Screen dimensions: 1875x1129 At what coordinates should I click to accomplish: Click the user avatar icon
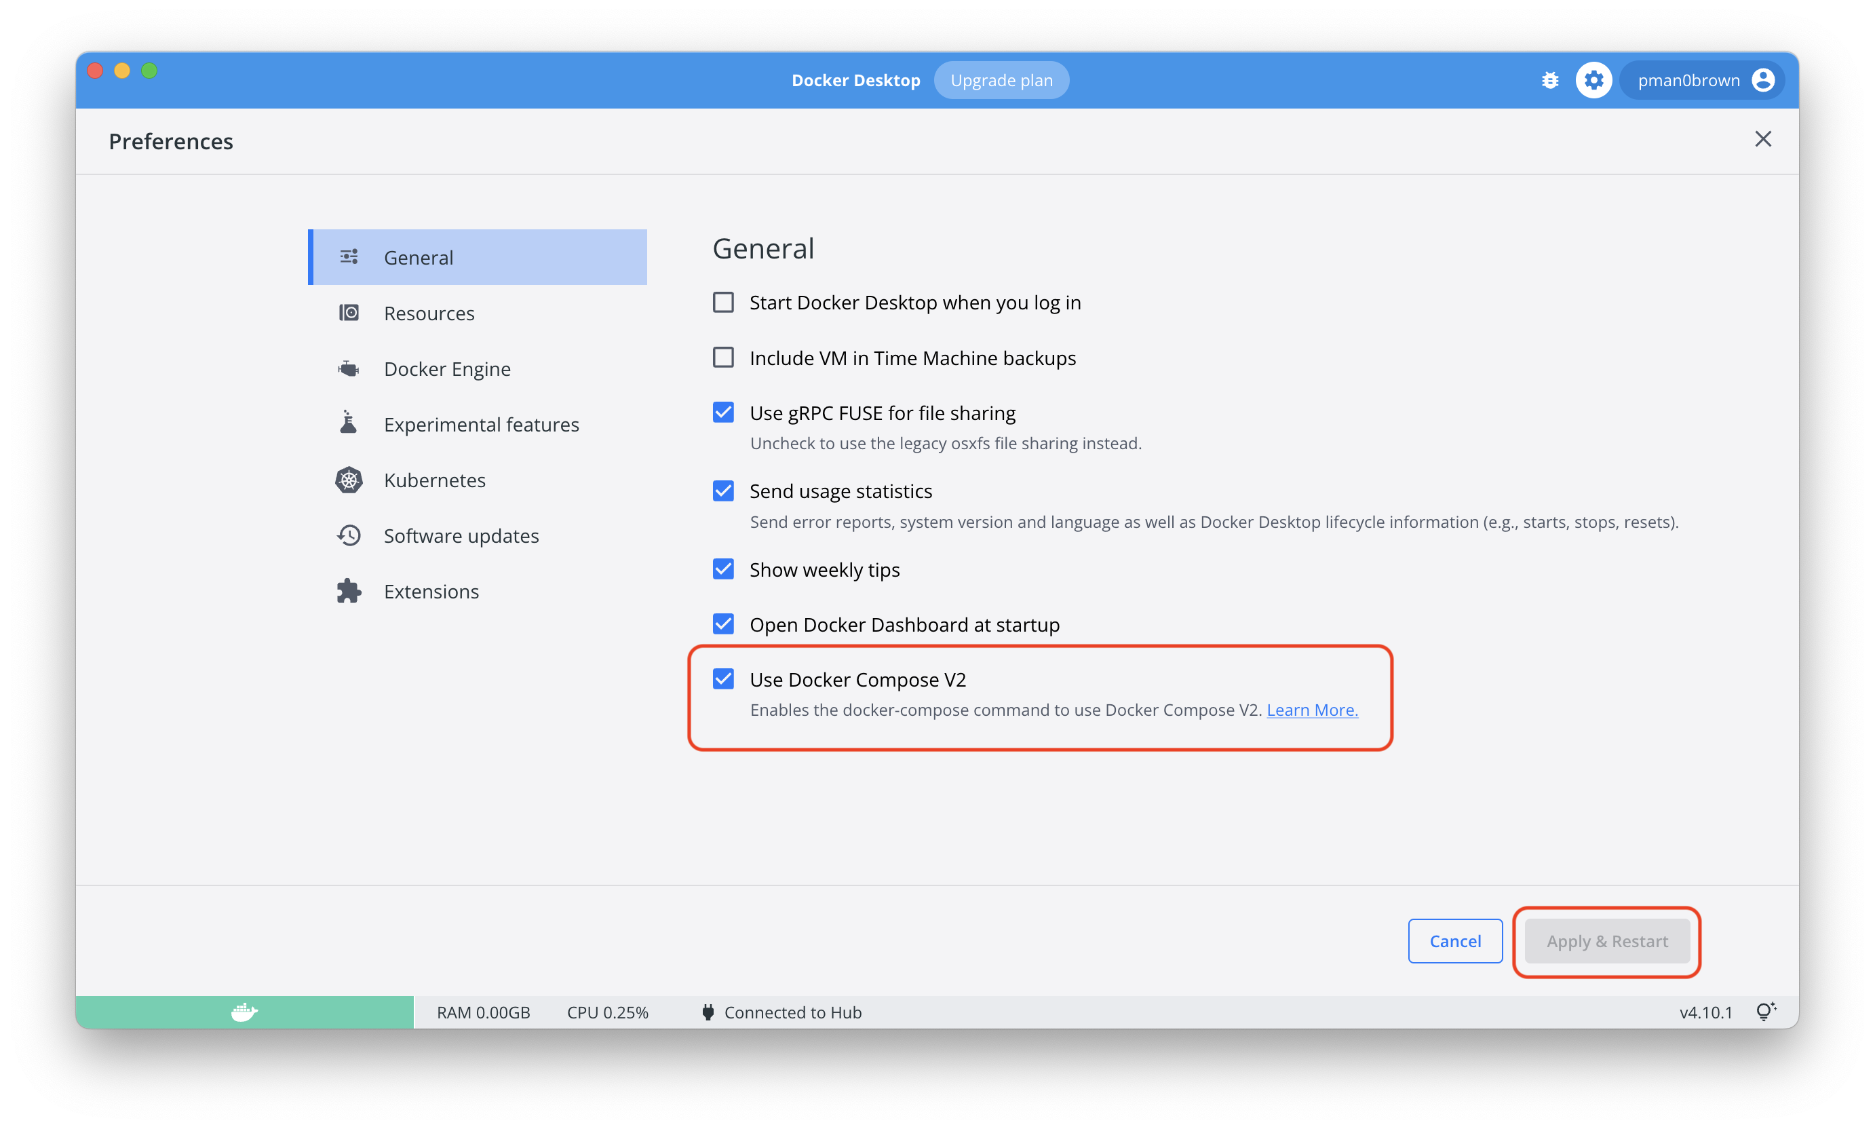(x=1762, y=80)
